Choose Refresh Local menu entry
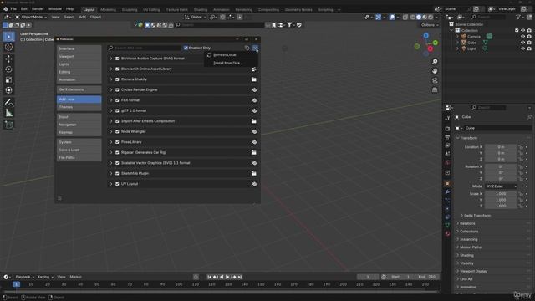The height and width of the screenshot is (301, 535). (225, 55)
